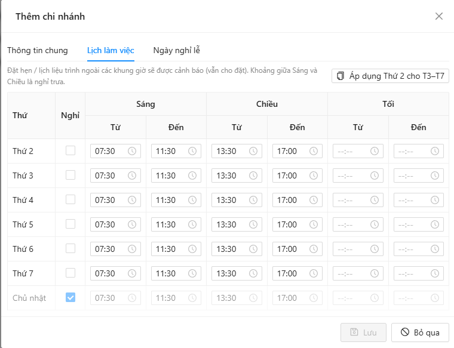Screen dimensions: 454x348
Task: Tick the Nghỉ checkbox for Thứ 7
Action: tap(70, 273)
